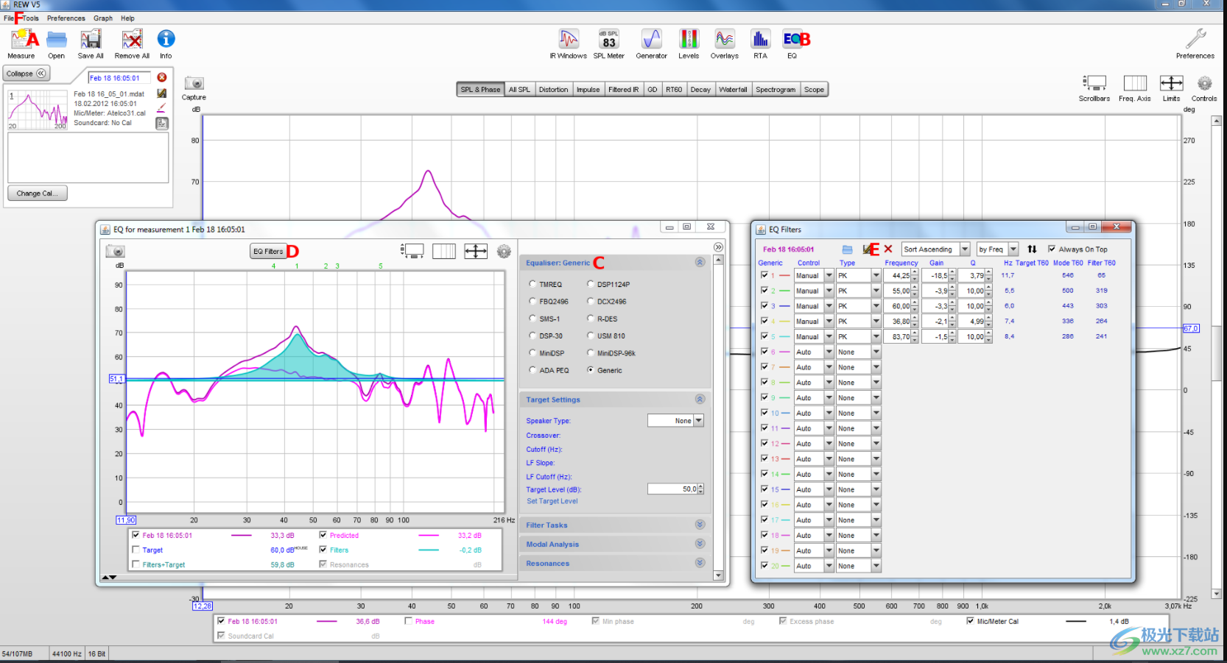
Task: Uncheck the Always On Top option
Action: 1052,249
